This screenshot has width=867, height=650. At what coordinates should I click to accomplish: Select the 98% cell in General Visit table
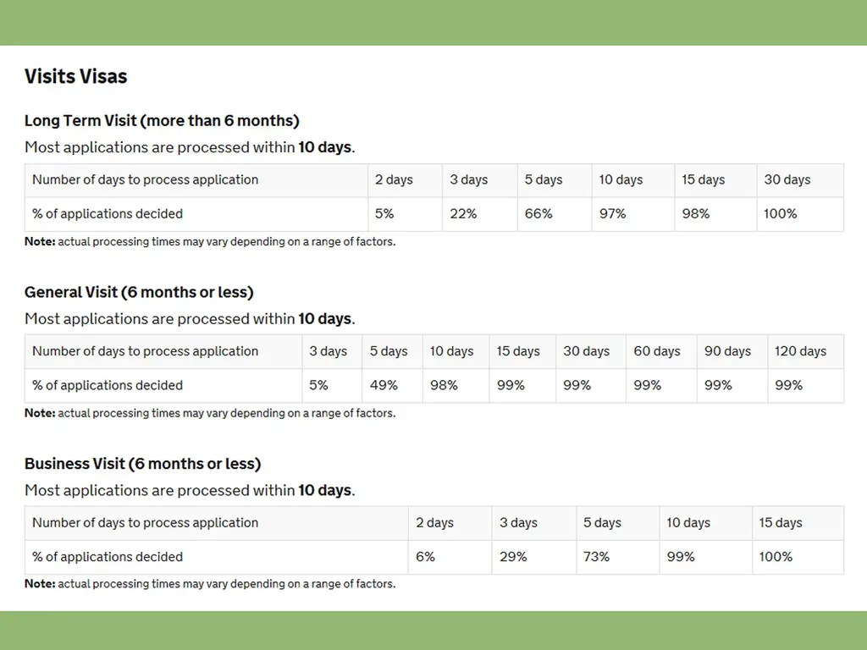click(x=444, y=385)
